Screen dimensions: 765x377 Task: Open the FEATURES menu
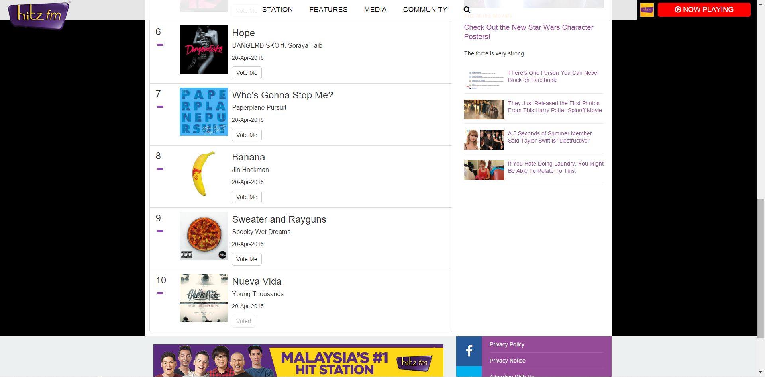pyautogui.click(x=328, y=10)
